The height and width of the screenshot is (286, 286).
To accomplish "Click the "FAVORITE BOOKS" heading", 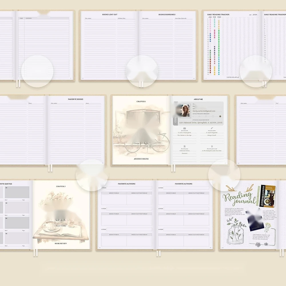I will click(76, 99).
